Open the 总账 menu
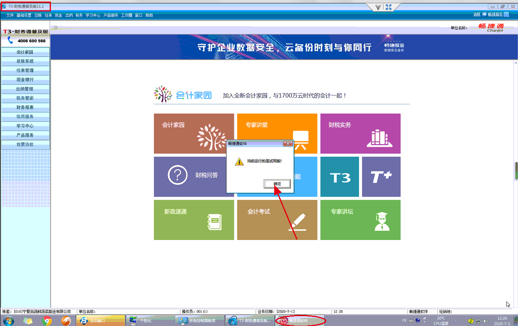 click(38, 15)
